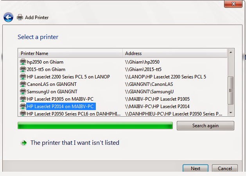Click the green arrow beside 'isn't listed'
The image size is (246, 176).
[x=24, y=143]
